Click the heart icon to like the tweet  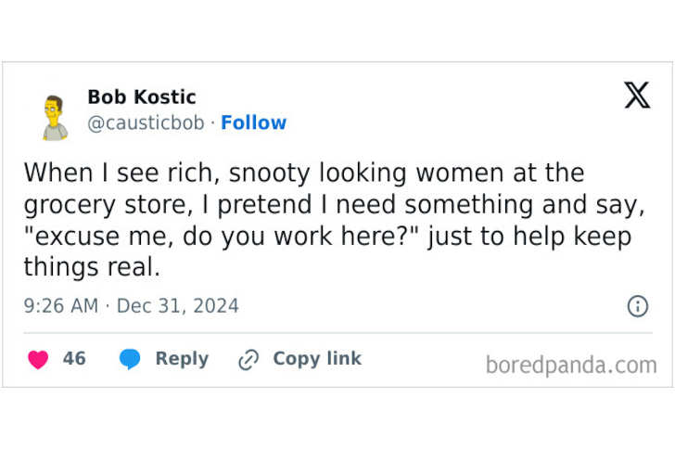coord(38,360)
